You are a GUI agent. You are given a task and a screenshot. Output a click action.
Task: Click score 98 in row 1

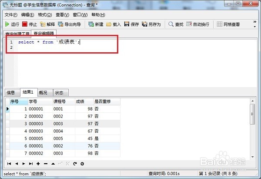84,109
